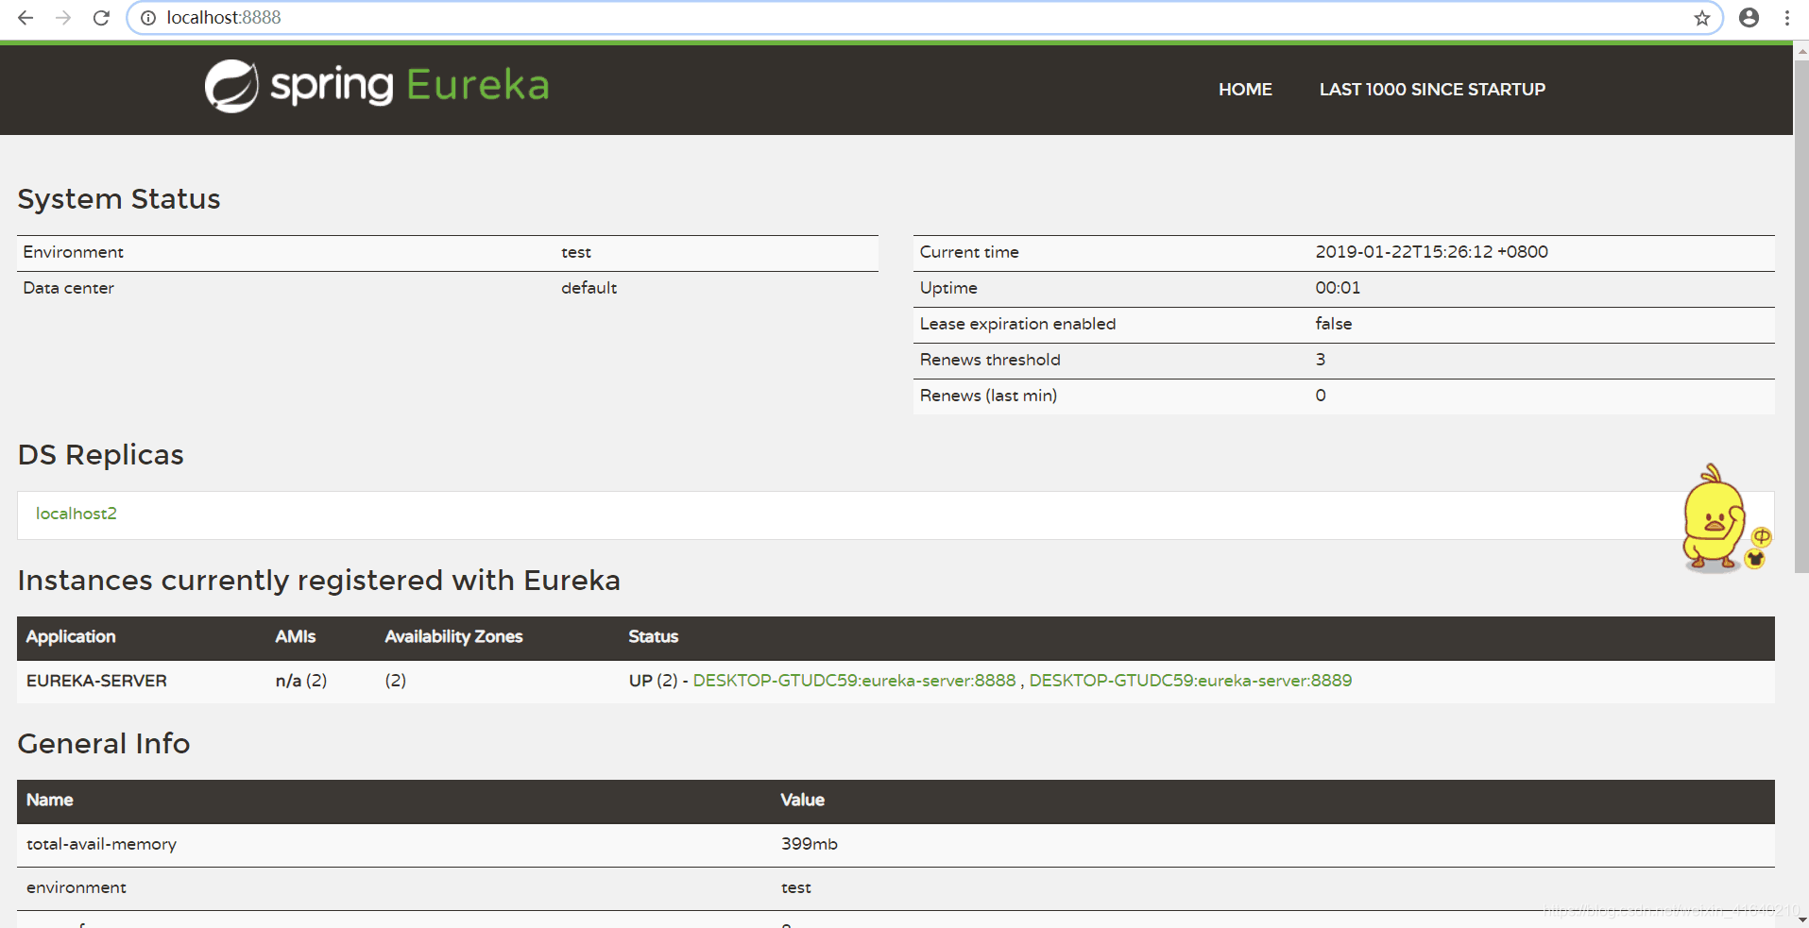The height and width of the screenshot is (928, 1809).
Task: Select the Value column header in General Info
Action: 802,801
